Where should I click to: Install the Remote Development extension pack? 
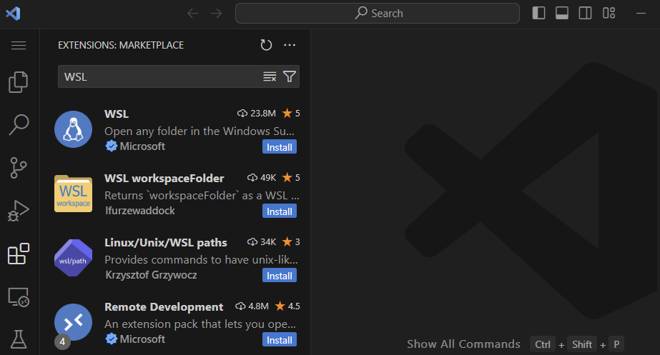pyautogui.click(x=280, y=340)
